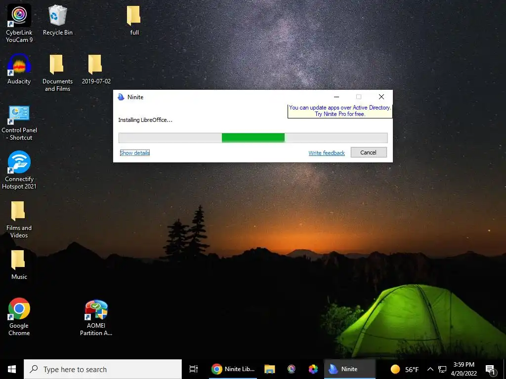The width and height of the screenshot is (506, 379).
Task: Open weather widget showing 56°F
Action: pos(405,369)
